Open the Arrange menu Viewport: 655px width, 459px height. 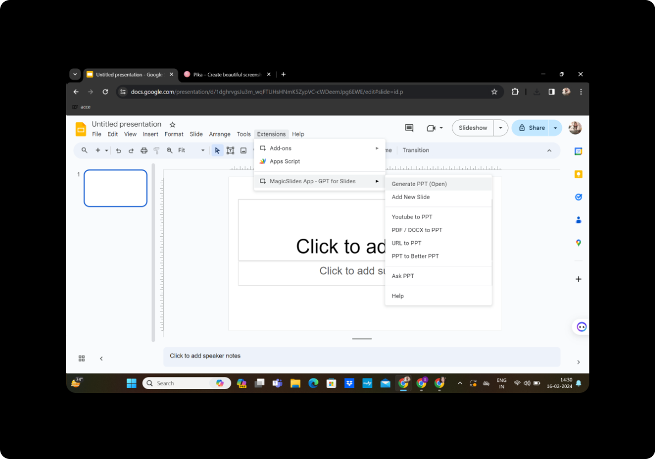[x=220, y=134]
